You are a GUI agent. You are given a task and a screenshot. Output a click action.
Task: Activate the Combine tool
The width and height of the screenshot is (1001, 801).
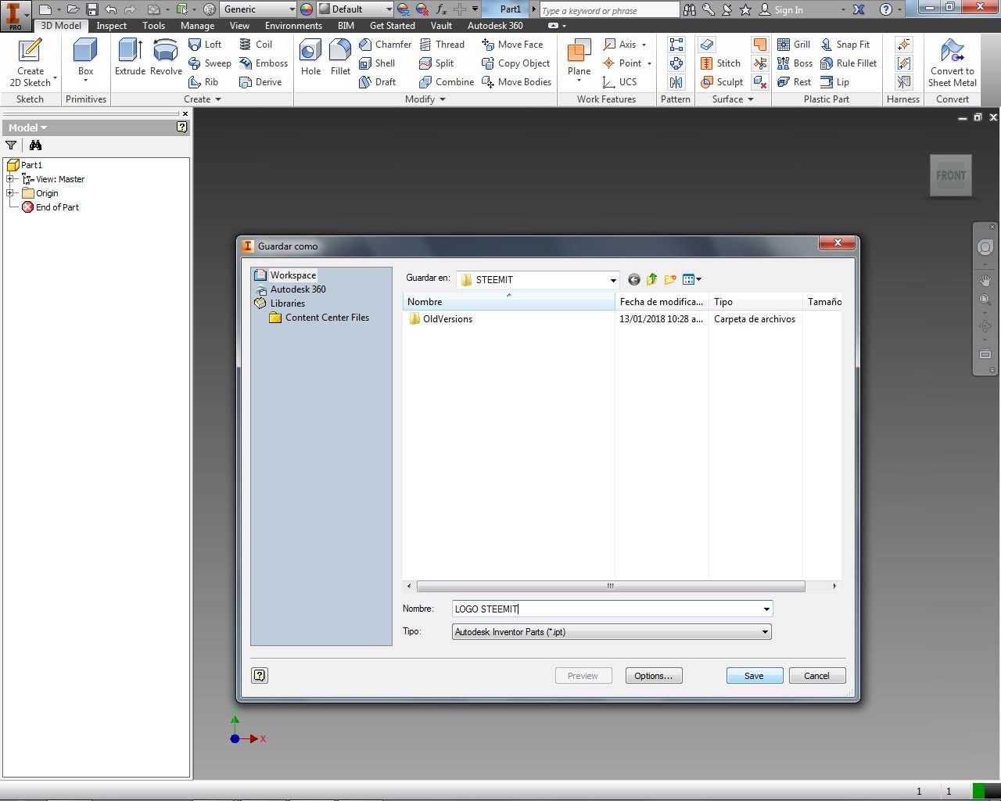click(x=447, y=82)
